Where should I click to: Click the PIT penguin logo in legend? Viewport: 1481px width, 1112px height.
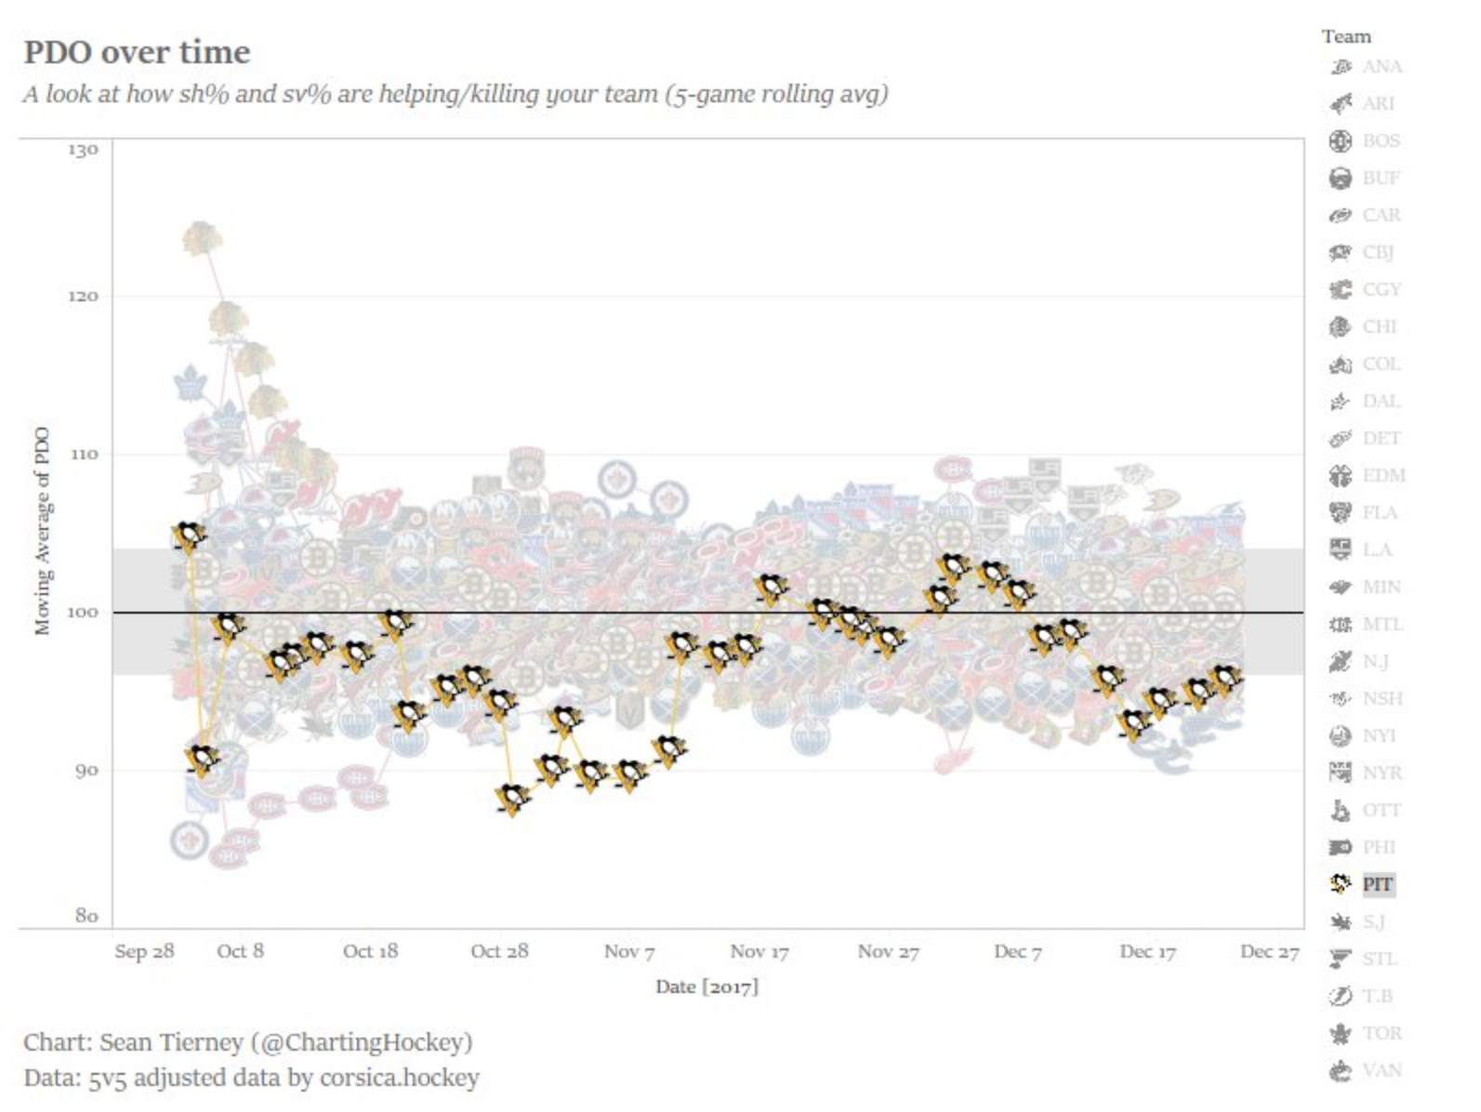pyautogui.click(x=1340, y=884)
